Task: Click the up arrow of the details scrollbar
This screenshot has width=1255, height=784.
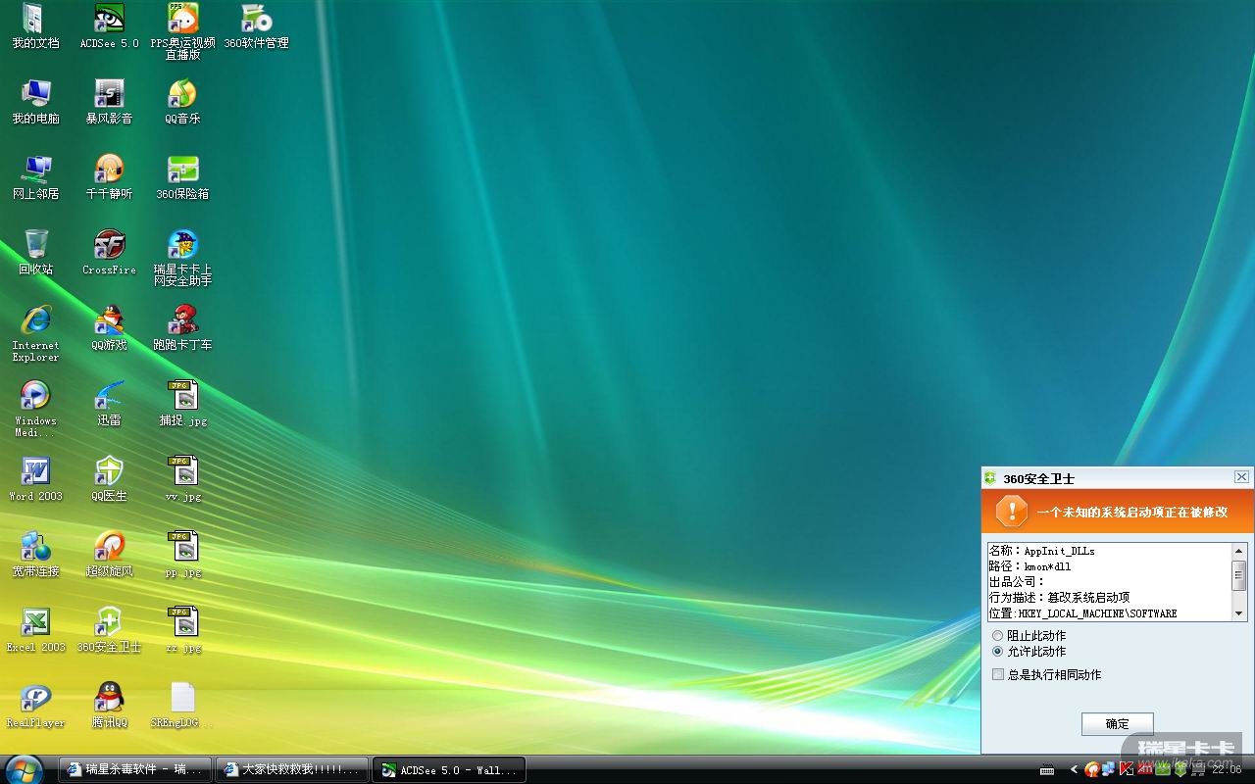Action: pyautogui.click(x=1239, y=552)
